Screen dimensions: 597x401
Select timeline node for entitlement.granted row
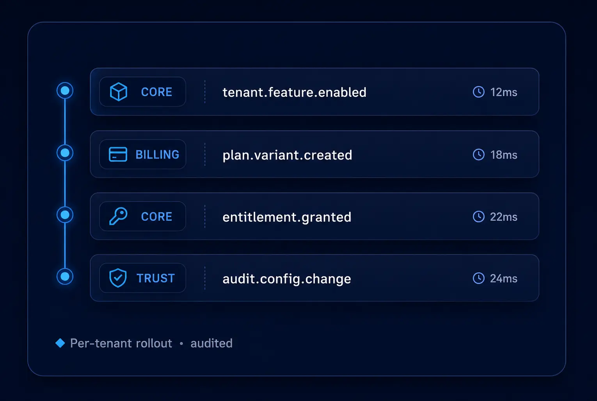(x=65, y=215)
